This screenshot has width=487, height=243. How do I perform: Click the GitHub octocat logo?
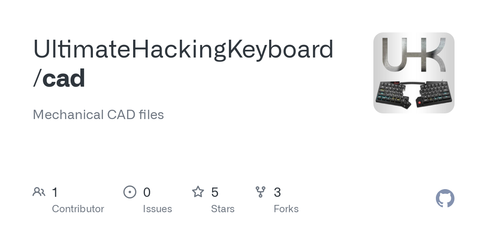coord(445,198)
